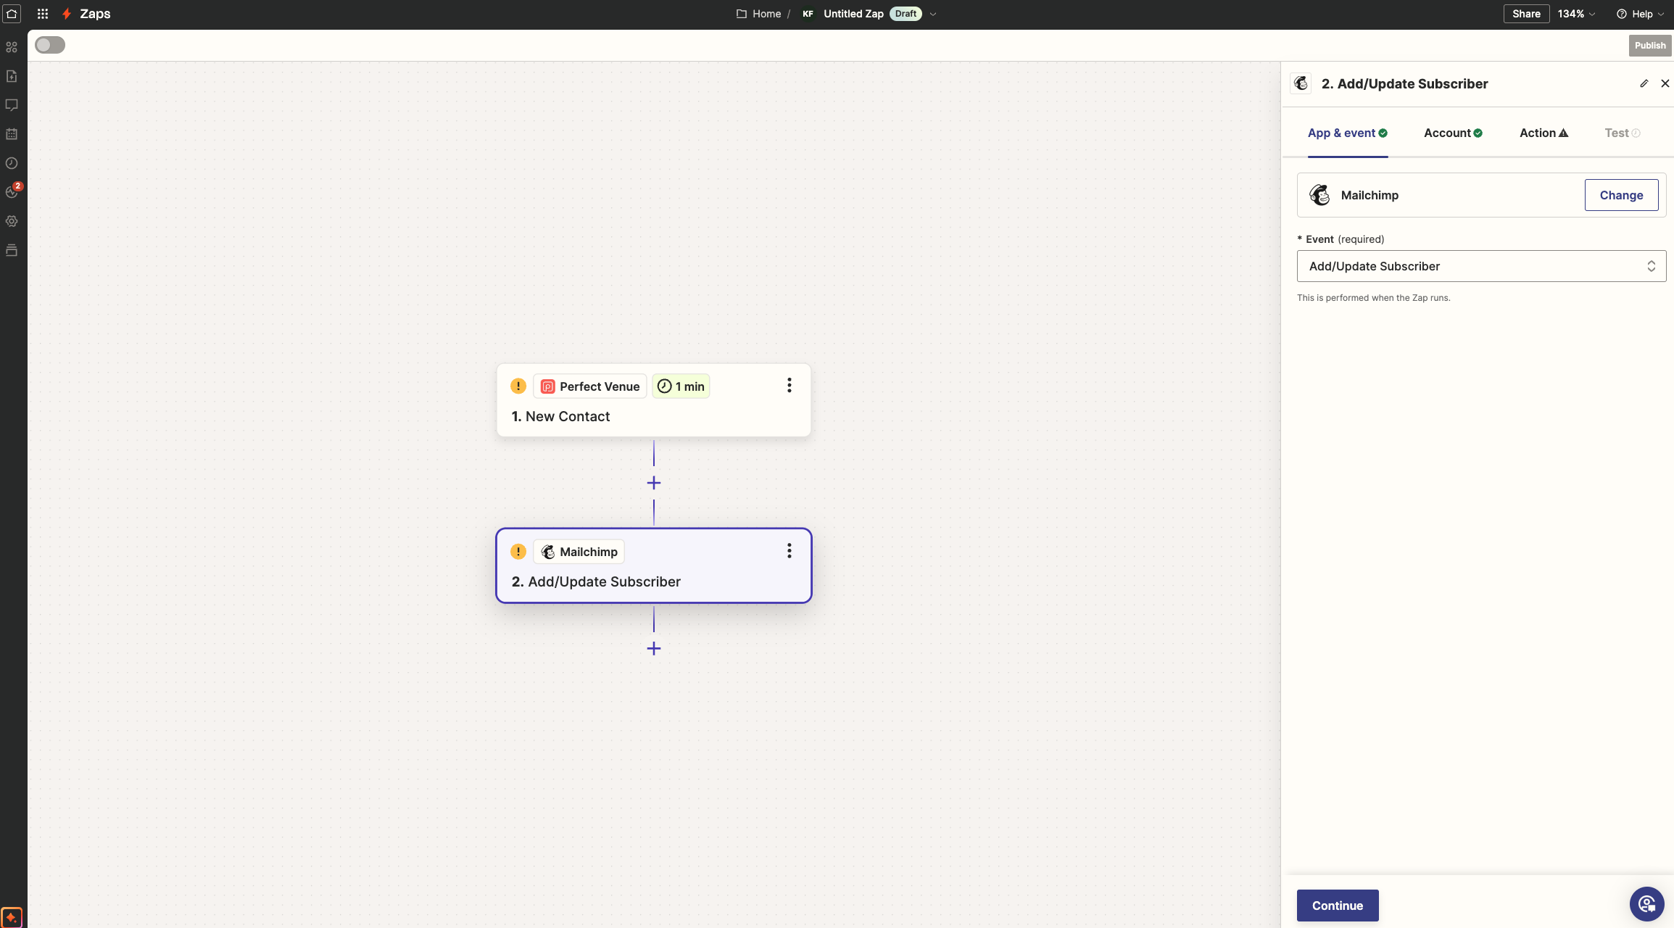Click warning icon on Perfect Venue step
Image resolution: width=1674 pixels, height=928 pixels.
(518, 386)
